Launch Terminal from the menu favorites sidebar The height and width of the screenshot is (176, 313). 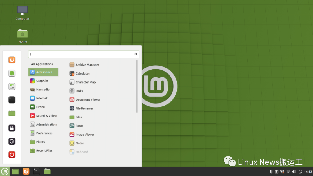(12, 100)
